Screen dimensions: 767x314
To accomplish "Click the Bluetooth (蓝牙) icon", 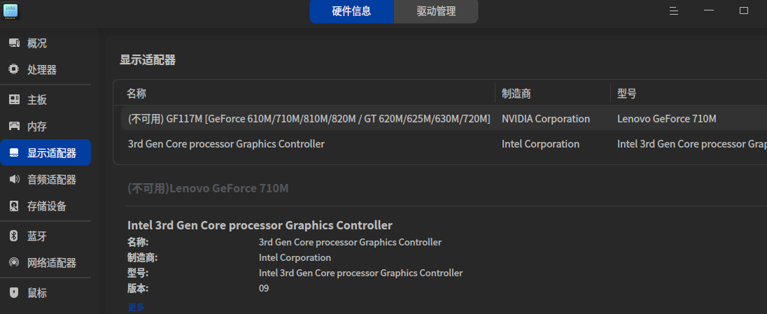I will point(14,236).
